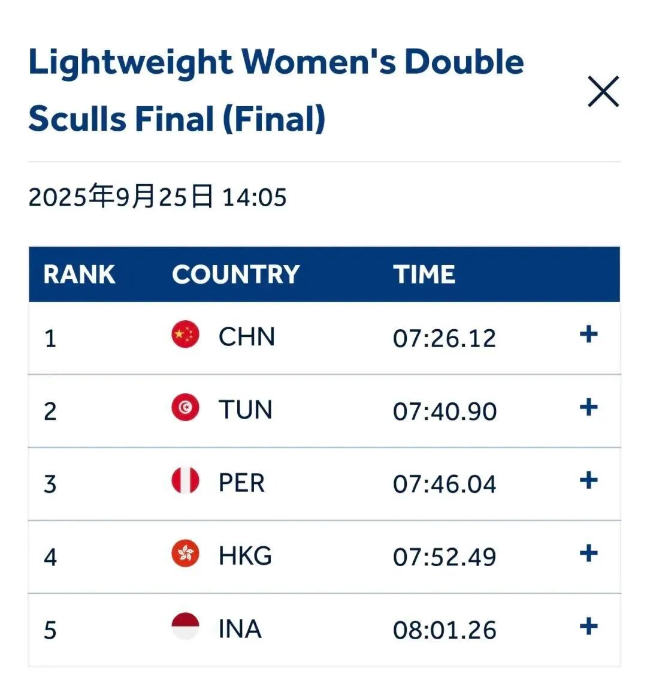
Task: Close the race results dialog
Action: click(603, 91)
